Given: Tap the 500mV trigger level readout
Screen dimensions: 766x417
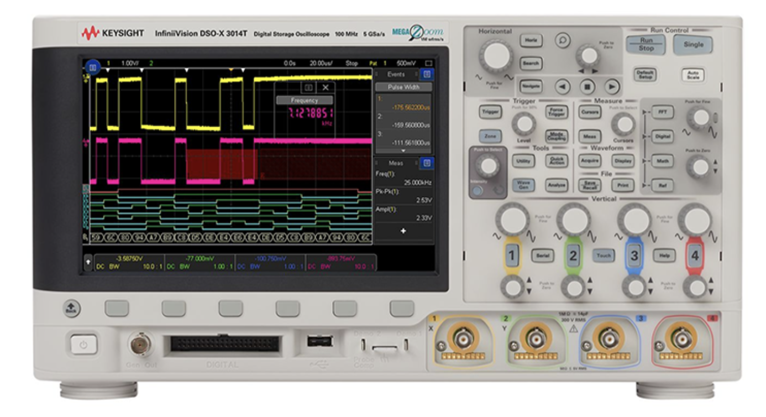Looking at the screenshot, I should click(x=406, y=64).
